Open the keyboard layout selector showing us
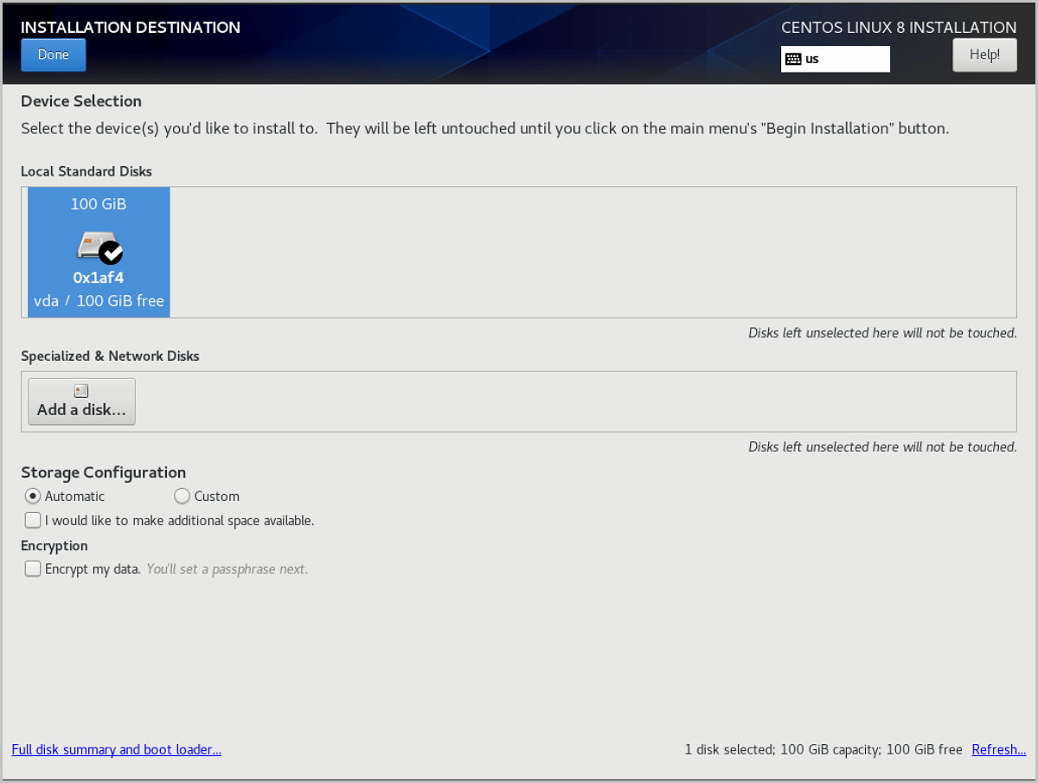1038x783 pixels. 835,59
